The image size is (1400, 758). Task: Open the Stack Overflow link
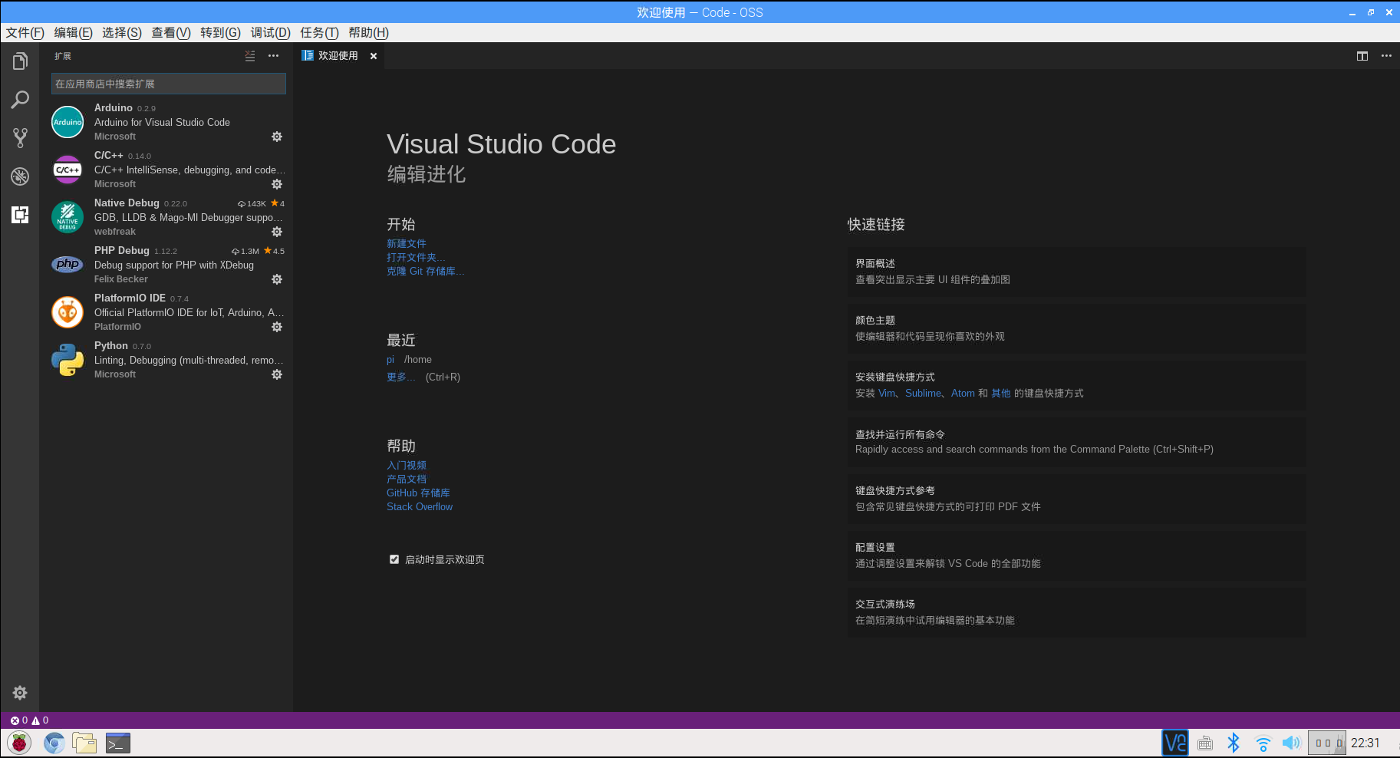coord(420,507)
